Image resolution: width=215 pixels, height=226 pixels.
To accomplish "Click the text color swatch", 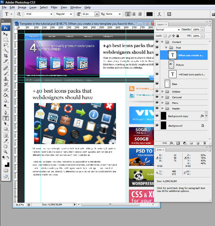I will [149, 14].
